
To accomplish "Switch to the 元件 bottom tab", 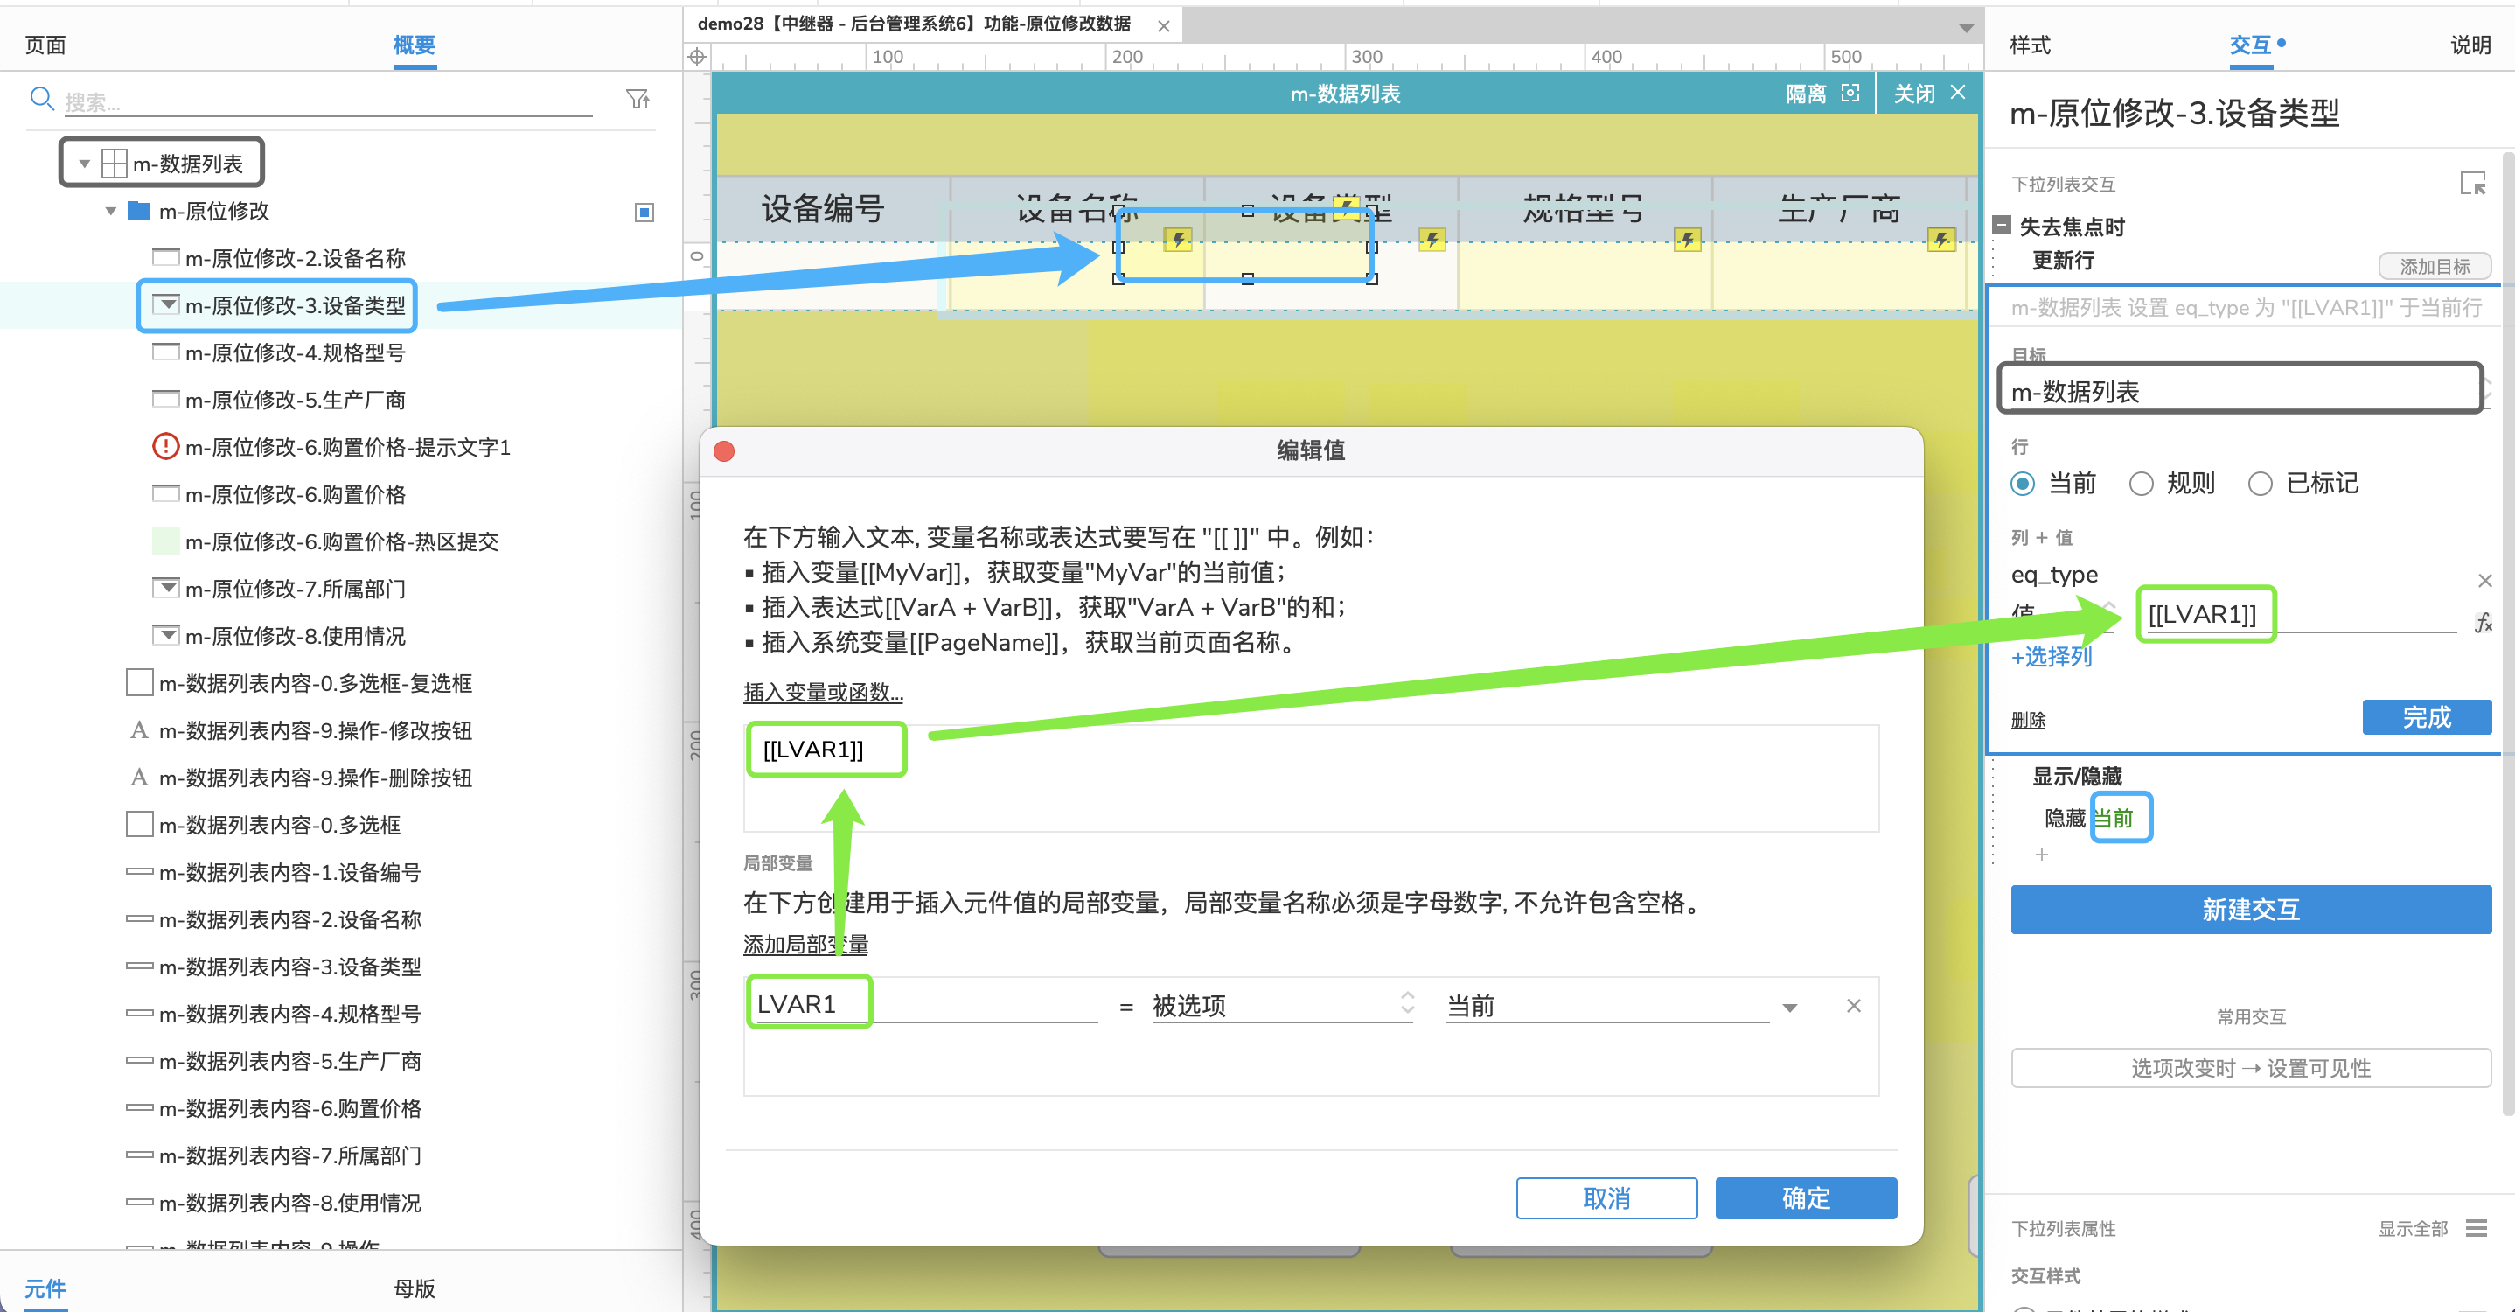I will point(45,1288).
